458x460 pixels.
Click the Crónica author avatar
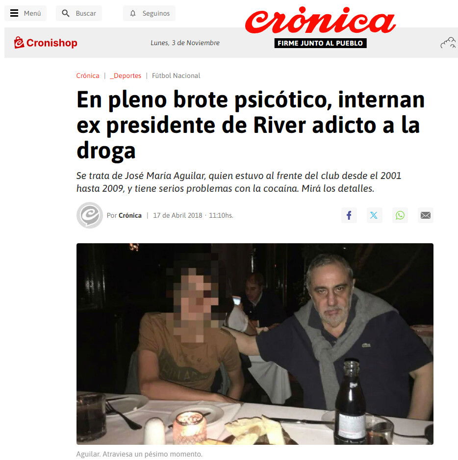click(x=90, y=215)
